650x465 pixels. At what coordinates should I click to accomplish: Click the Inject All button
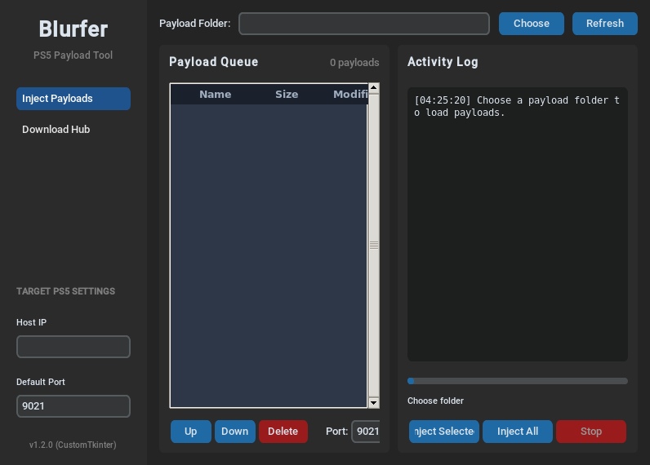518,432
